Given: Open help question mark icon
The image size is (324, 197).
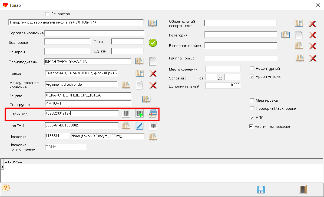Looking at the screenshot, I should click(x=6, y=188).
